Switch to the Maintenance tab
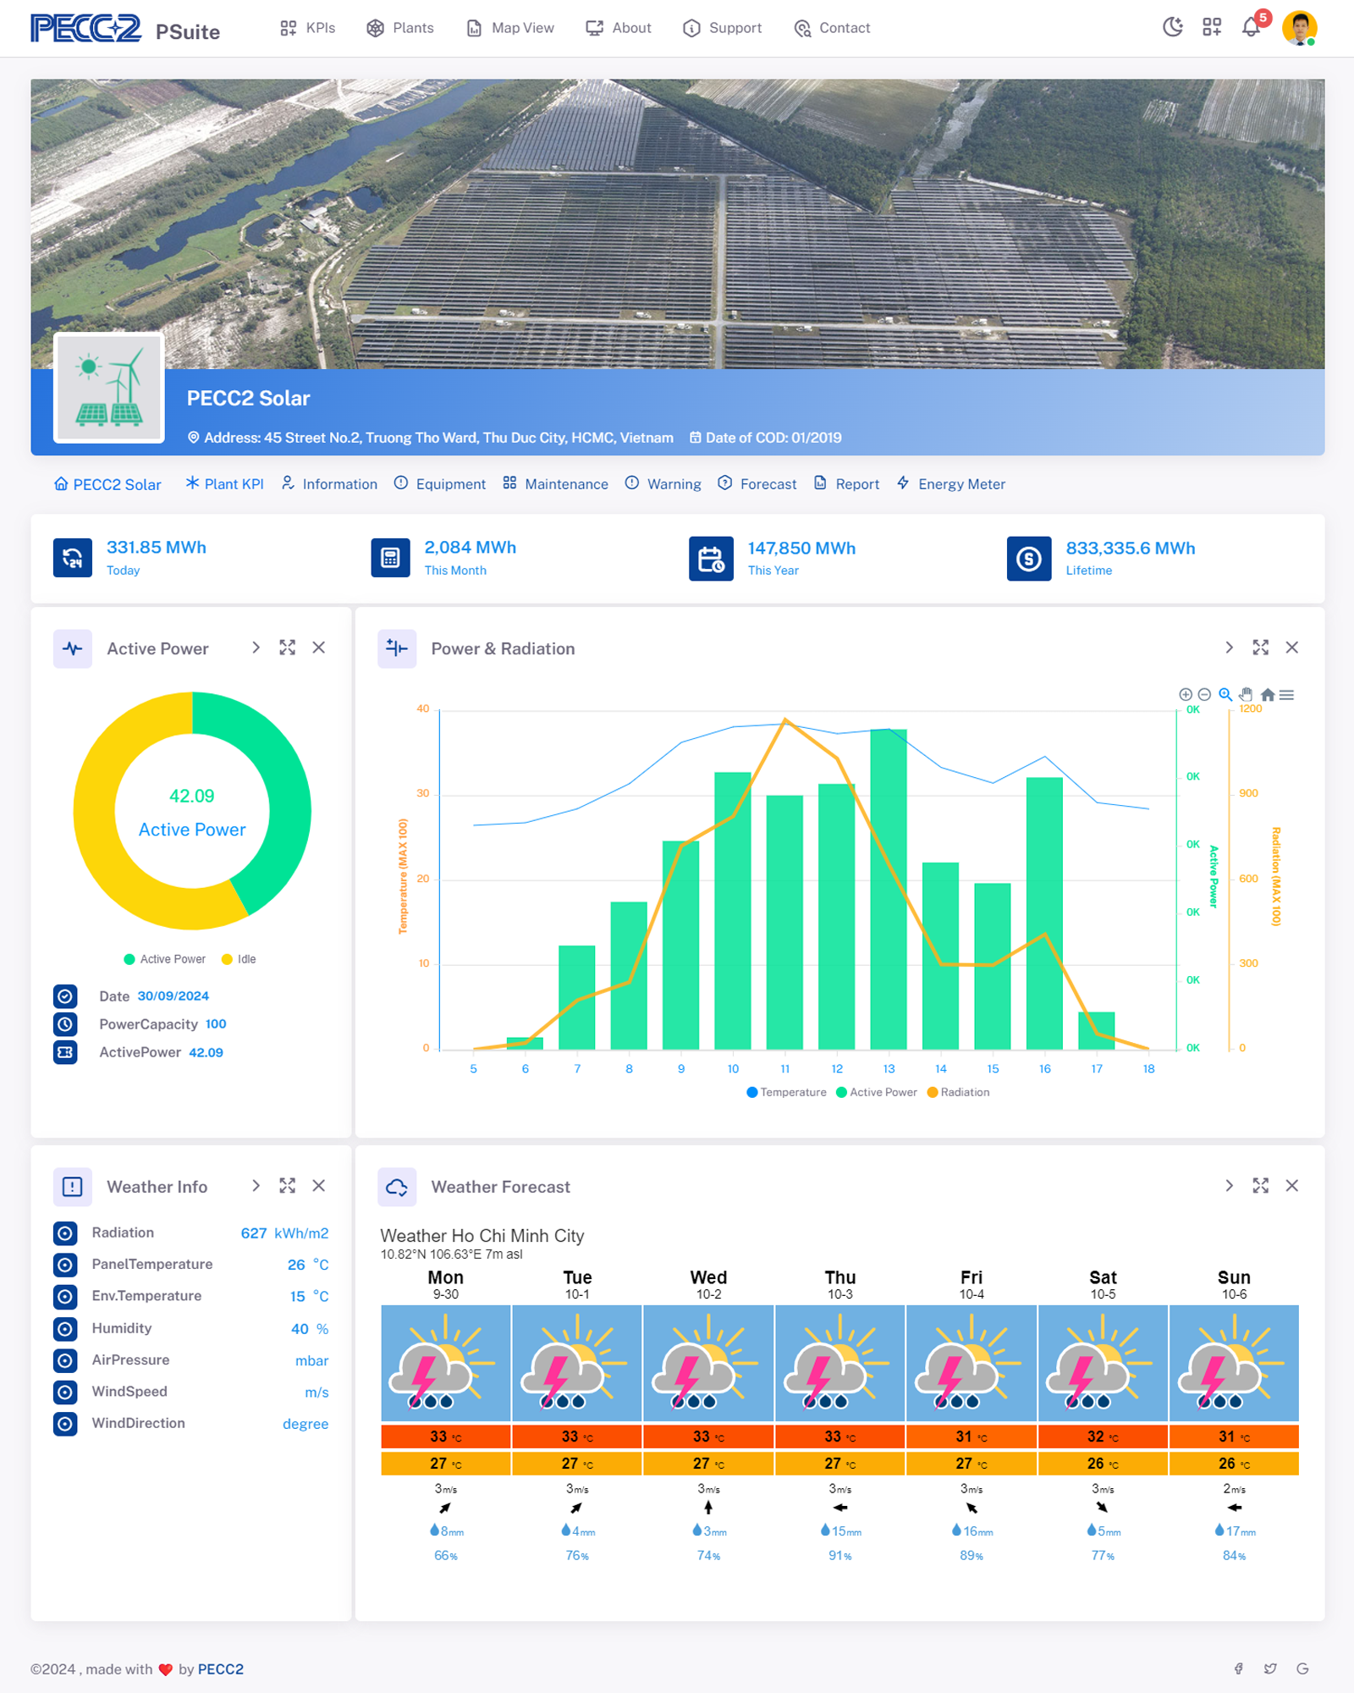This screenshot has width=1354, height=1693. (x=556, y=484)
